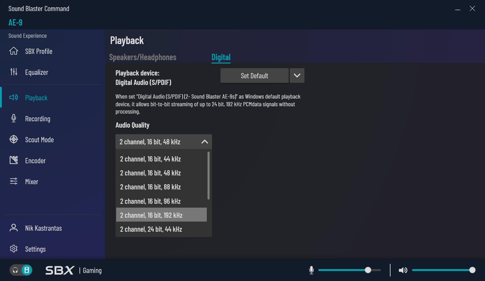Click the output volume slider handle
Viewport: 485px width, 281px height.
[x=472, y=270]
